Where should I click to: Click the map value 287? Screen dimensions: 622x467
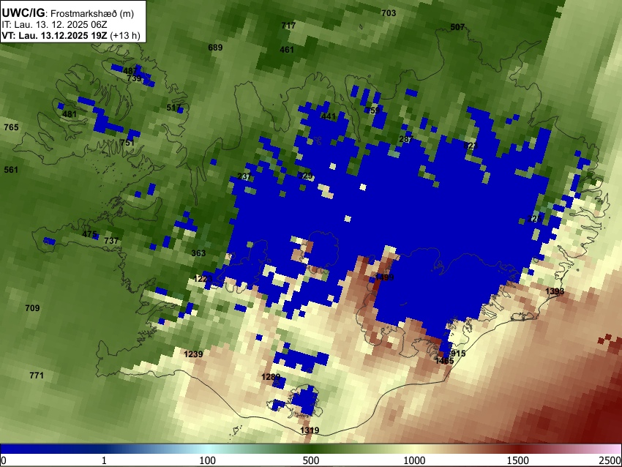(406, 139)
